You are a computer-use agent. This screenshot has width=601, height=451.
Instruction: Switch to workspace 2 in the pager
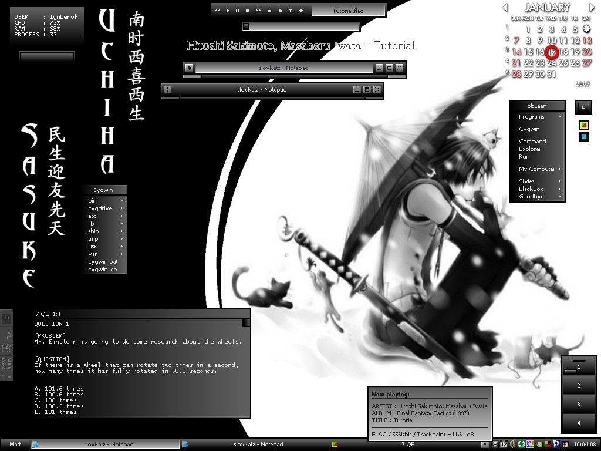tap(579, 385)
